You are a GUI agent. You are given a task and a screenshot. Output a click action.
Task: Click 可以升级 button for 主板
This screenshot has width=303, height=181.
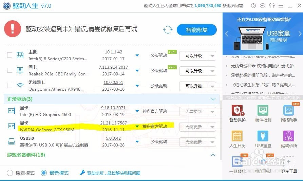[194, 56]
